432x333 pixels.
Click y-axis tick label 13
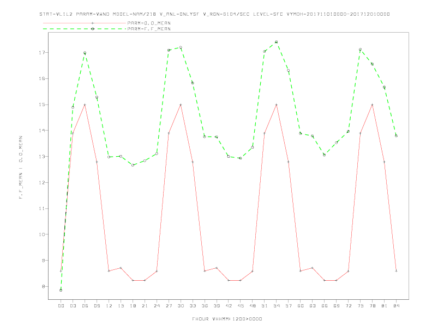(x=43, y=157)
